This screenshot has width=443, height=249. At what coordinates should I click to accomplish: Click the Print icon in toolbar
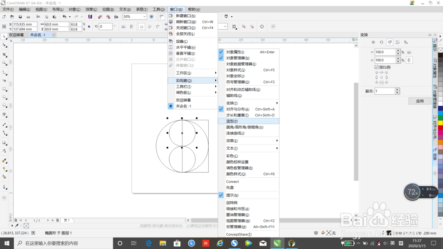point(28,17)
